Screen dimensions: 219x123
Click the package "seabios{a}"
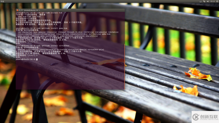pos(79,36)
